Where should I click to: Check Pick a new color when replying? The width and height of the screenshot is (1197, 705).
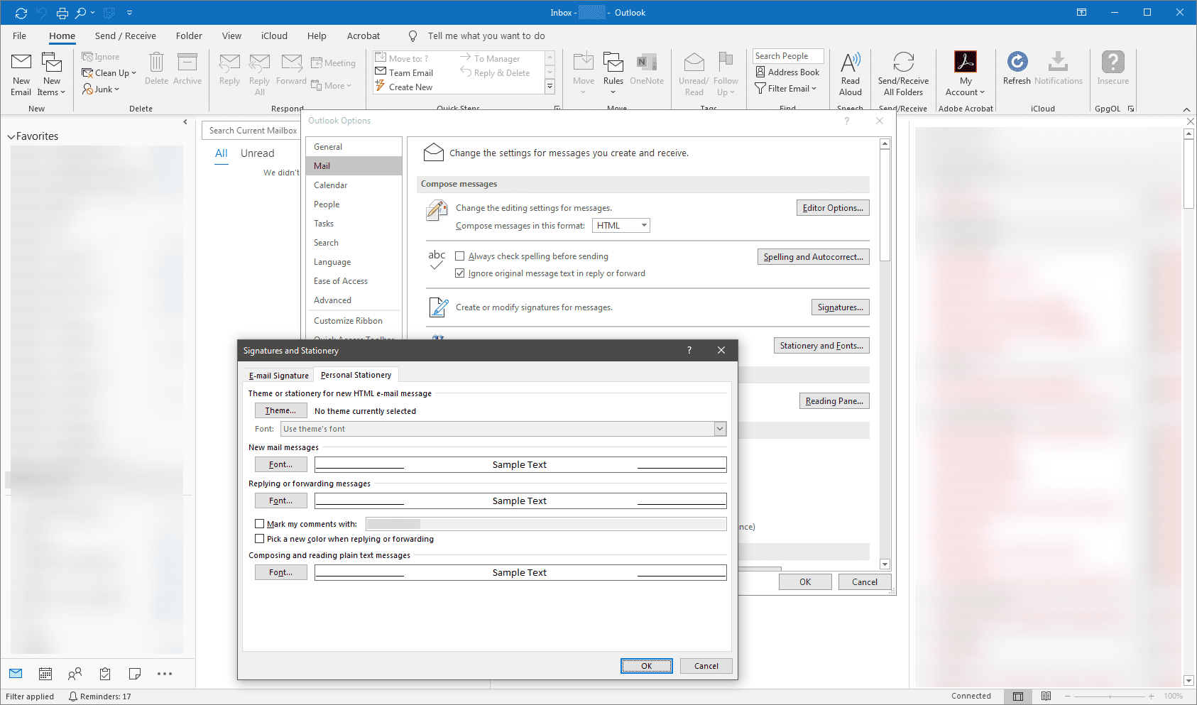[x=260, y=539]
